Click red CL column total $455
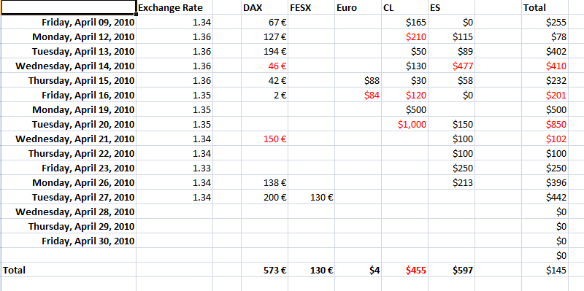Image resolution: width=584 pixels, height=291 pixels. (x=405, y=270)
